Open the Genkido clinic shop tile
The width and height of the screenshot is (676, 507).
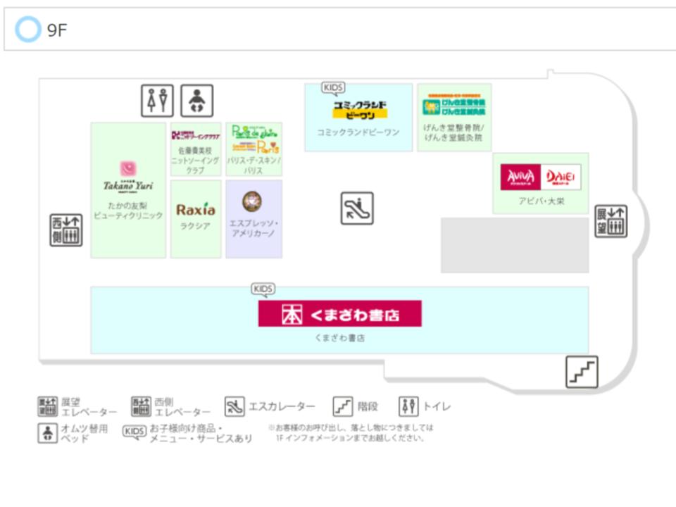[x=454, y=118]
